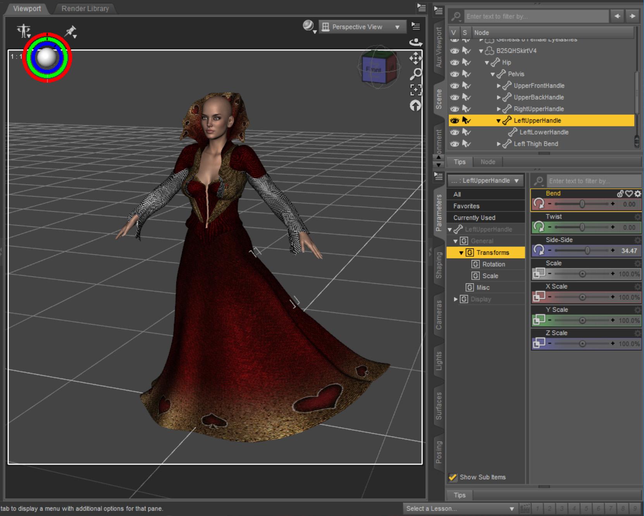The height and width of the screenshot is (516, 644).
Task: Click the orbit camera icon in viewport
Action: click(x=415, y=42)
